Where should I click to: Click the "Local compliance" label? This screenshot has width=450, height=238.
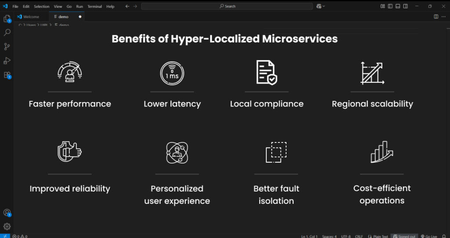click(x=267, y=104)
